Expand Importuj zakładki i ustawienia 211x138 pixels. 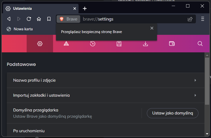(x=106, y=95)
